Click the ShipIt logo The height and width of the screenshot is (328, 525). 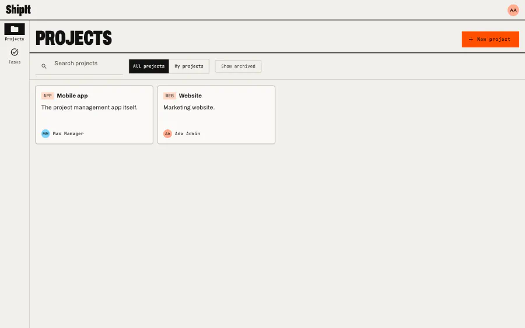pos(19,10)
